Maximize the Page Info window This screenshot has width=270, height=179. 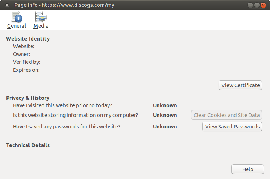(257, 5)
